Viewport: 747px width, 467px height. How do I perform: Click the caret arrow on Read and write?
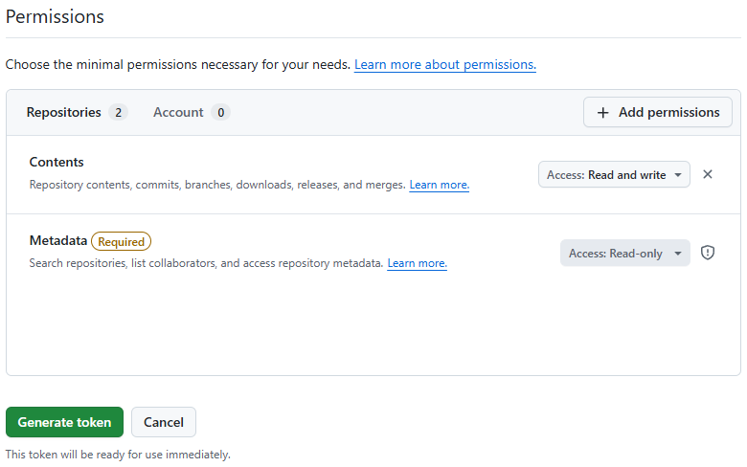click(678, 175)
